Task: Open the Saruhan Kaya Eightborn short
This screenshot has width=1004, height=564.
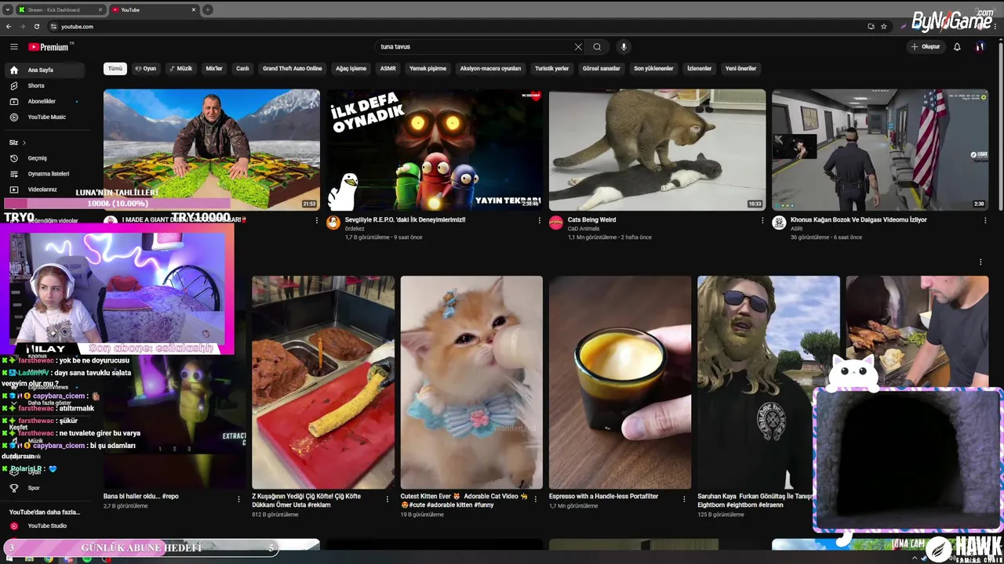Action: (x=769, y=382)
